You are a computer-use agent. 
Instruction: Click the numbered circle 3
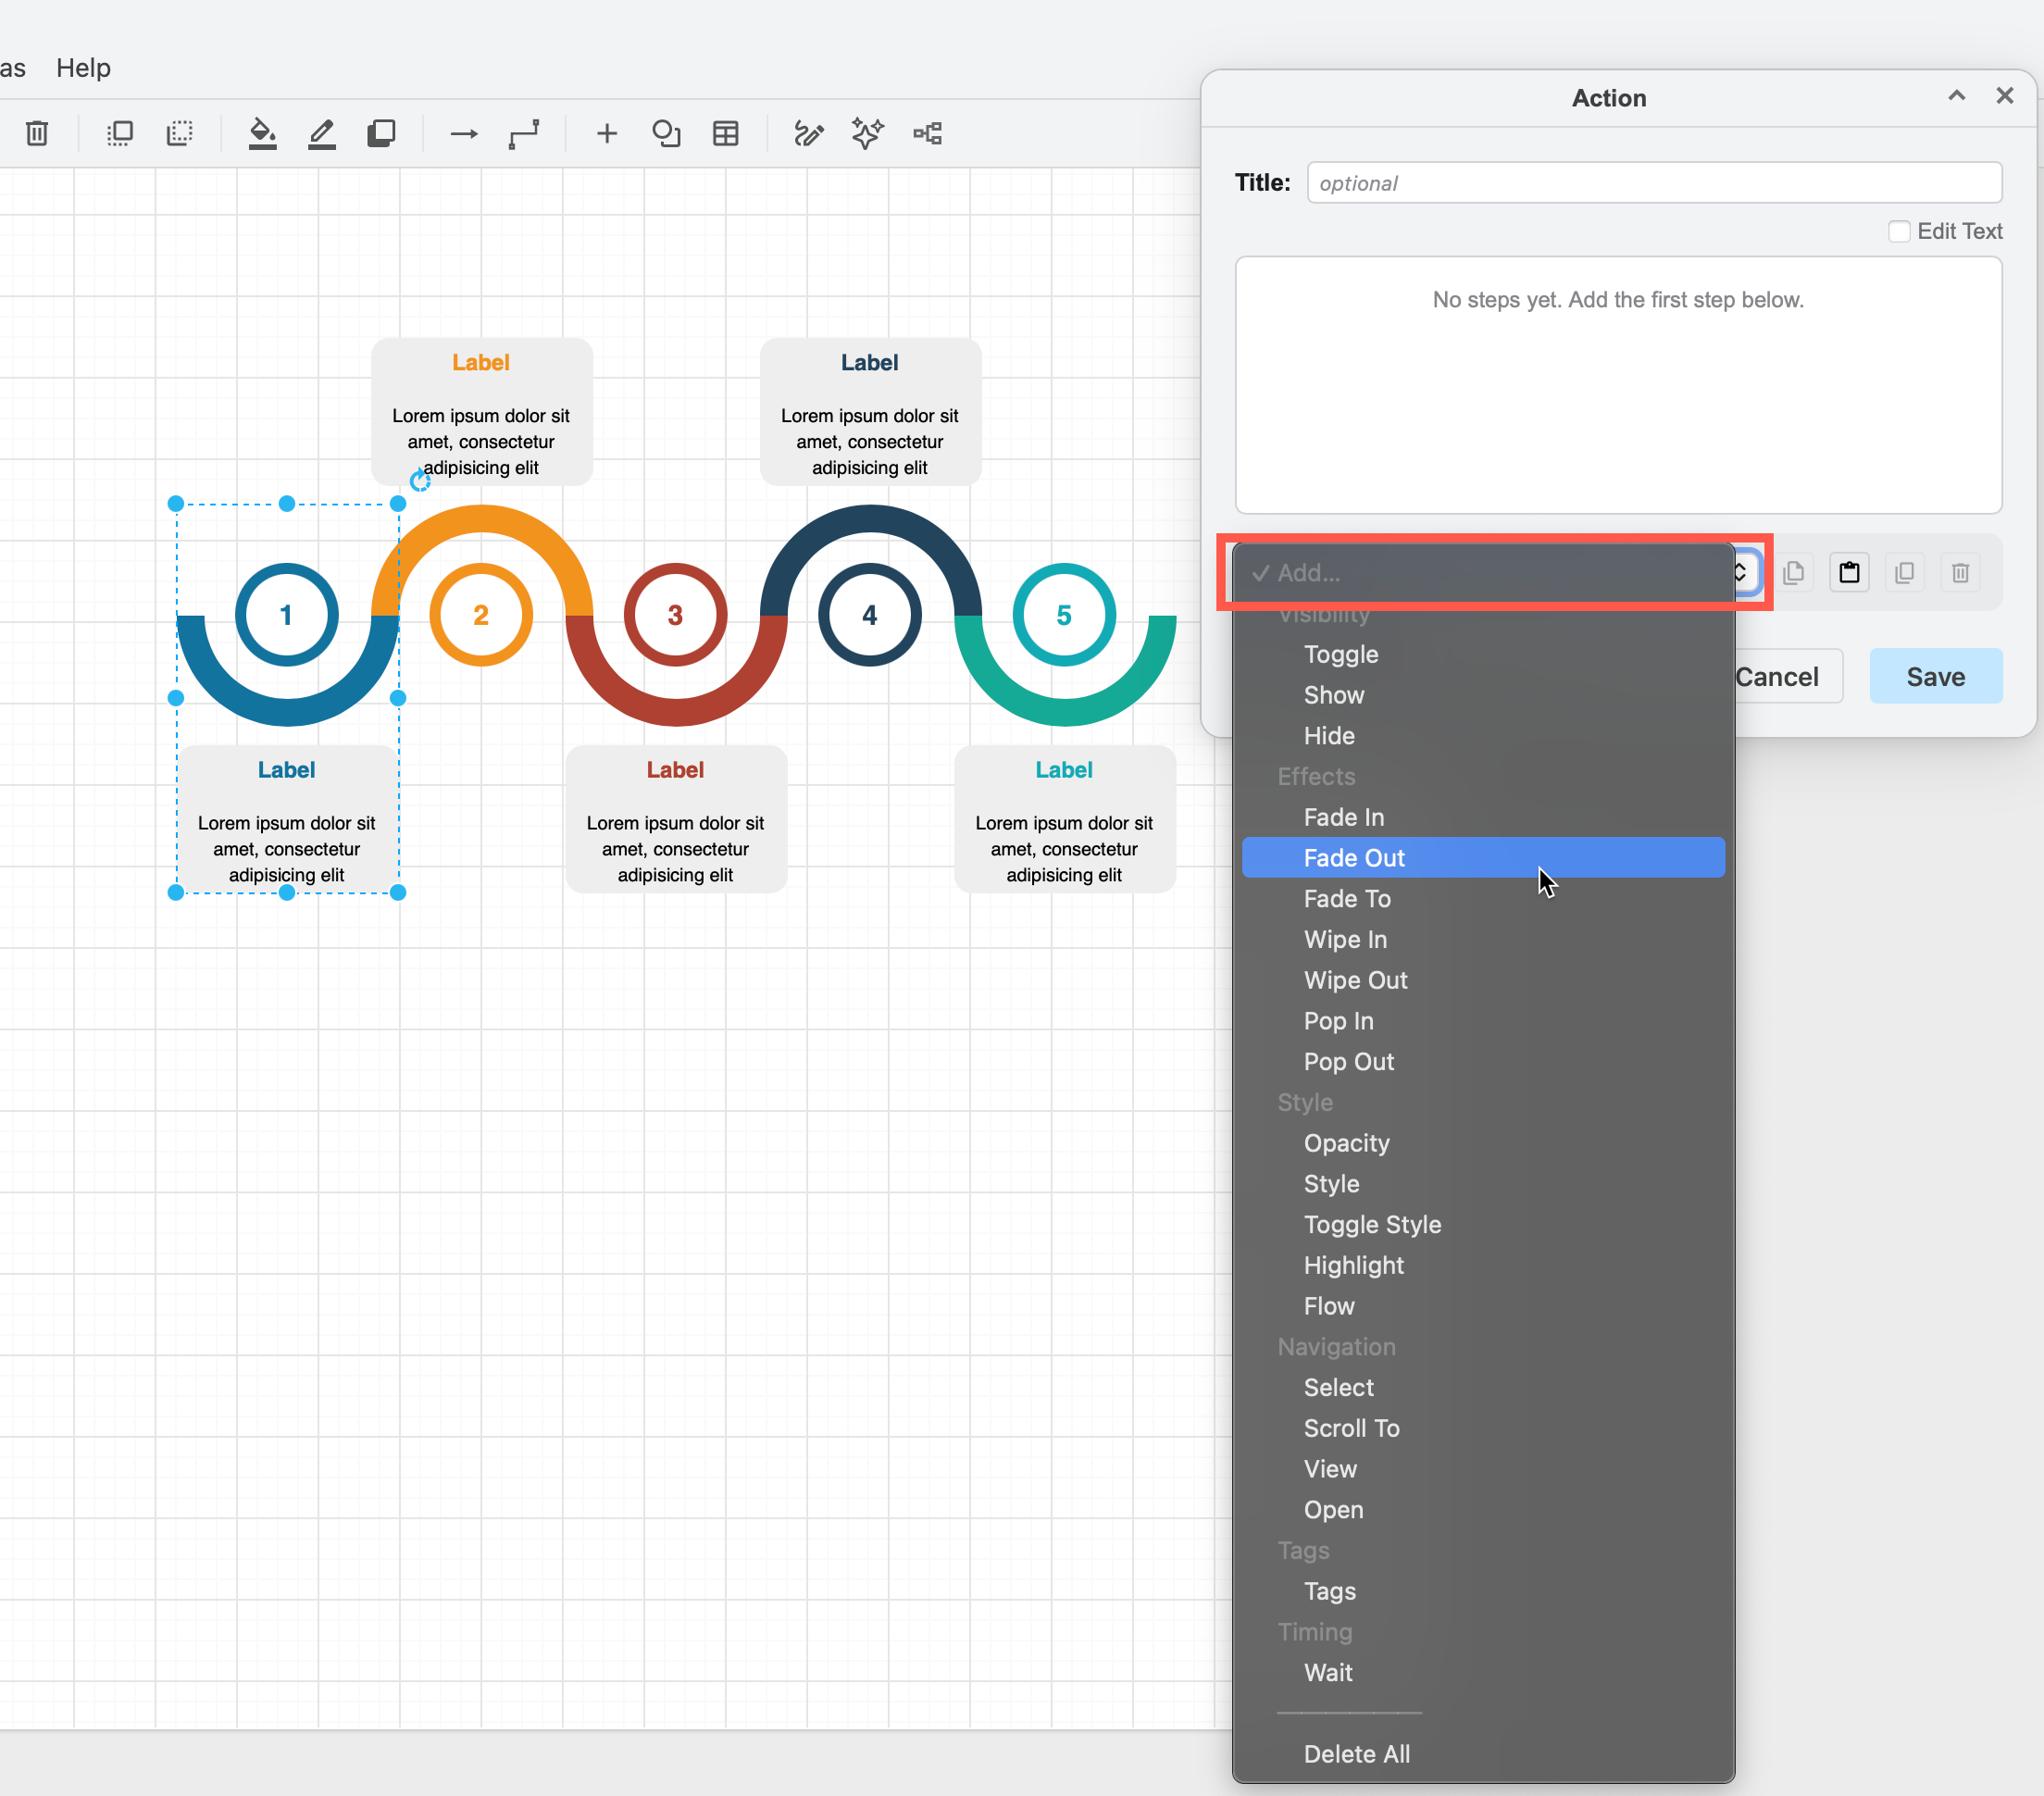pyautogui.click(x=675, y=615)
